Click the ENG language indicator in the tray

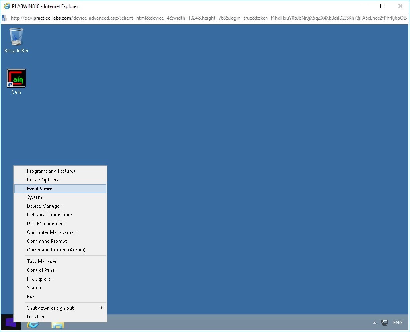[x=397, y=323]
